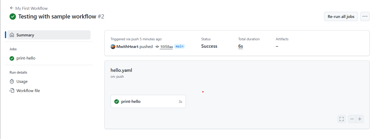Click the file code icon beside Workflow file
The width and height of the screenshot is (375, 139).
click(x=12, y=91)
